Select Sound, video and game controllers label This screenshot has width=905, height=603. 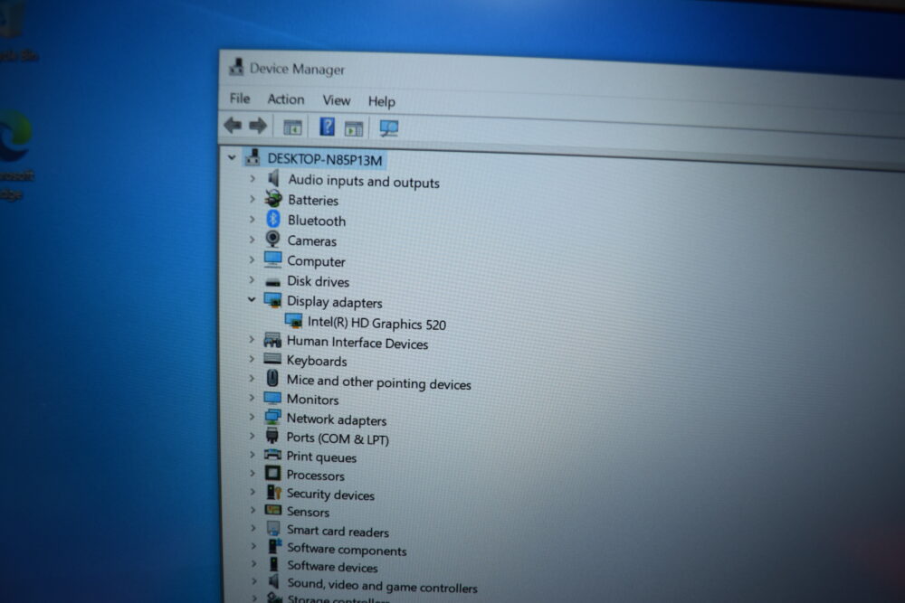(x=383, y=586)
